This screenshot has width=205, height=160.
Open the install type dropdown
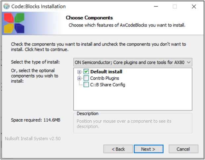133,62
